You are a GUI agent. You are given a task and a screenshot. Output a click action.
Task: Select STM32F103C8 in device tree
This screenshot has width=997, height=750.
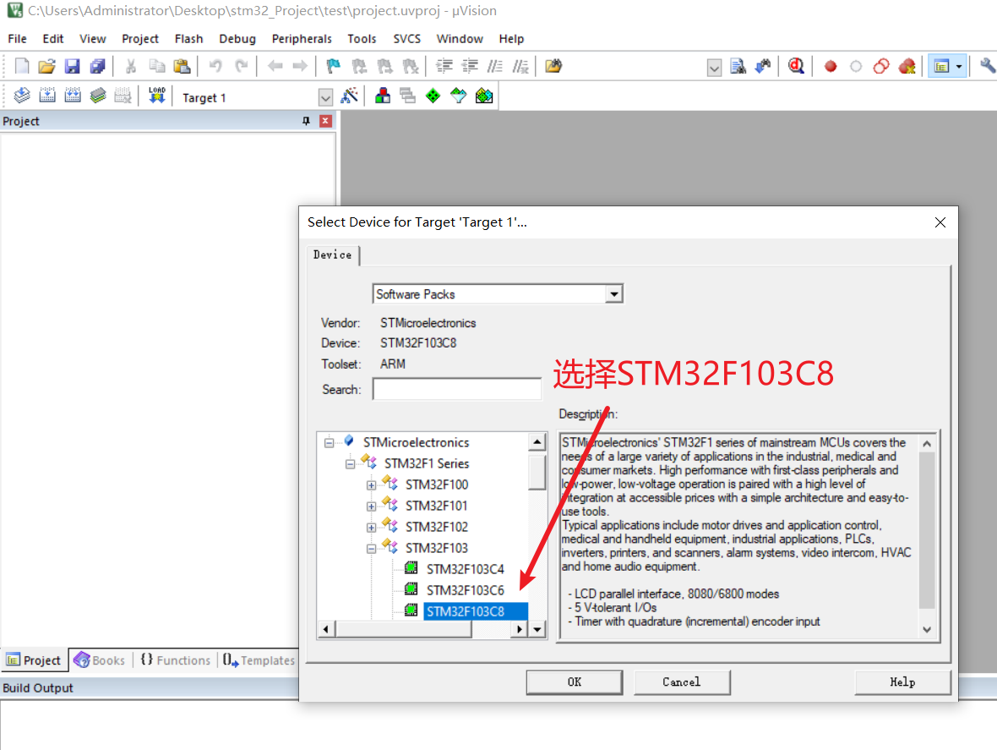click(466, 611)
